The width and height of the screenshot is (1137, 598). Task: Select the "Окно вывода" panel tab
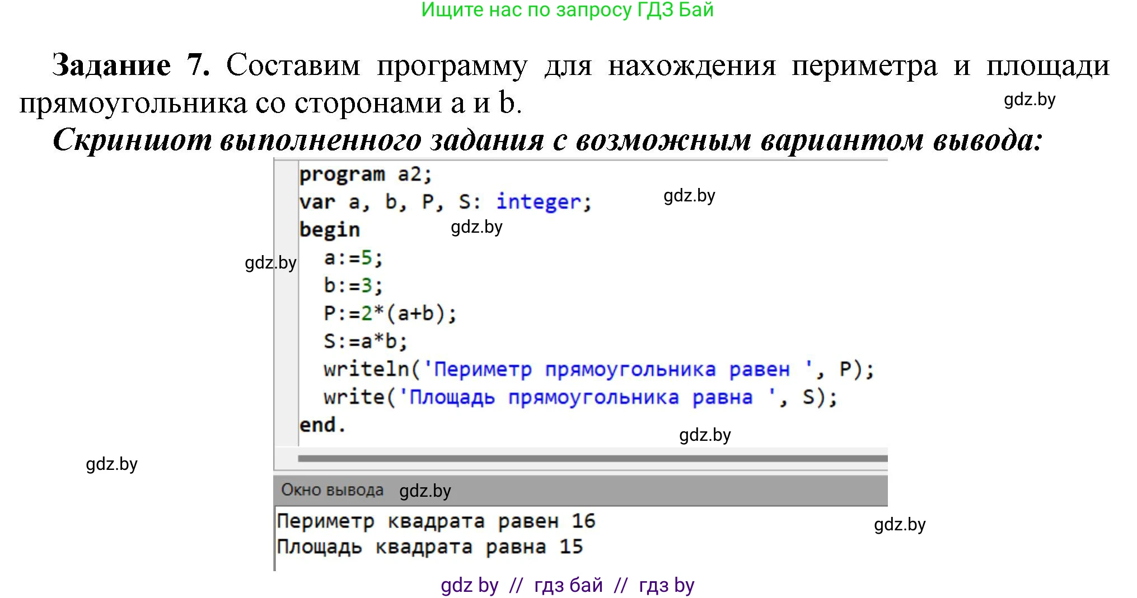coord(332,490)
